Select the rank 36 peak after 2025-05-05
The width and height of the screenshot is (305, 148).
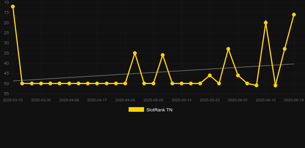[x=163, y=55]
